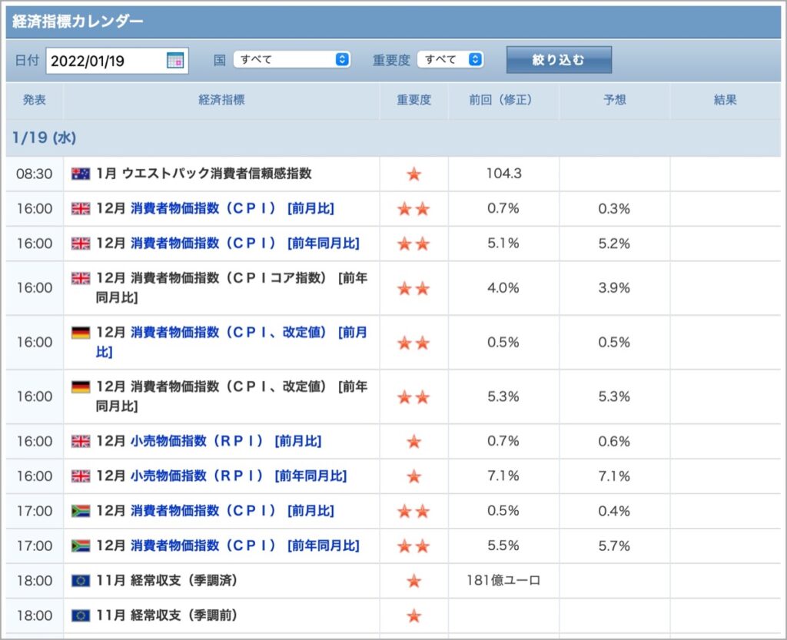Click the 予想 column header

[614, 100]
